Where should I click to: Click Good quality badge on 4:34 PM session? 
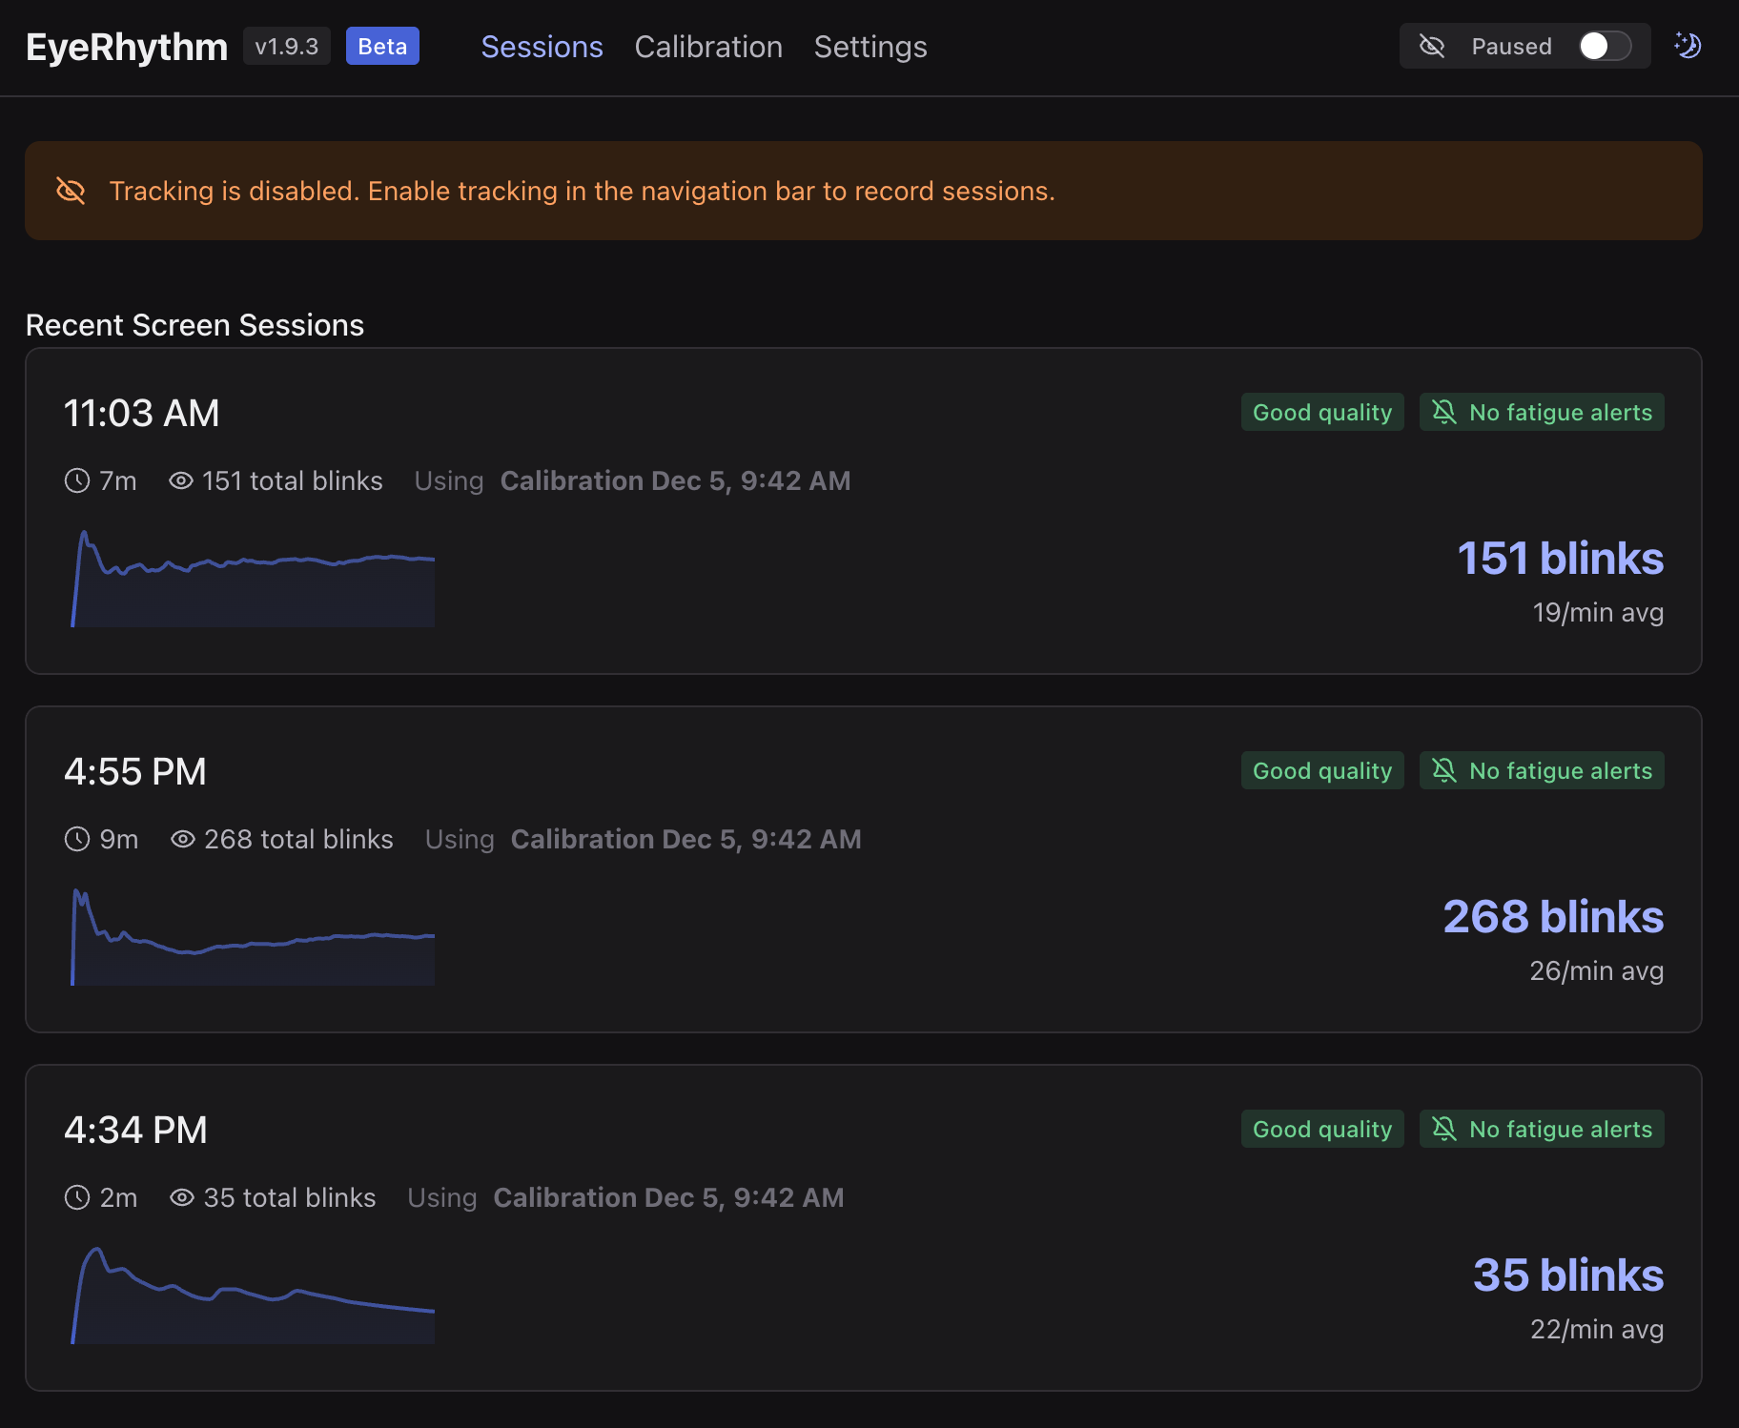pyautogui.click(x=1322, y=1129)
